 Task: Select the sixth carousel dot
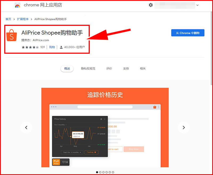[x=113, y=172]
